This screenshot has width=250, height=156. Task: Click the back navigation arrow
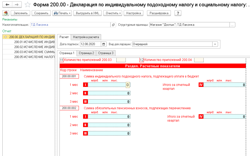[x=7, y=5]
